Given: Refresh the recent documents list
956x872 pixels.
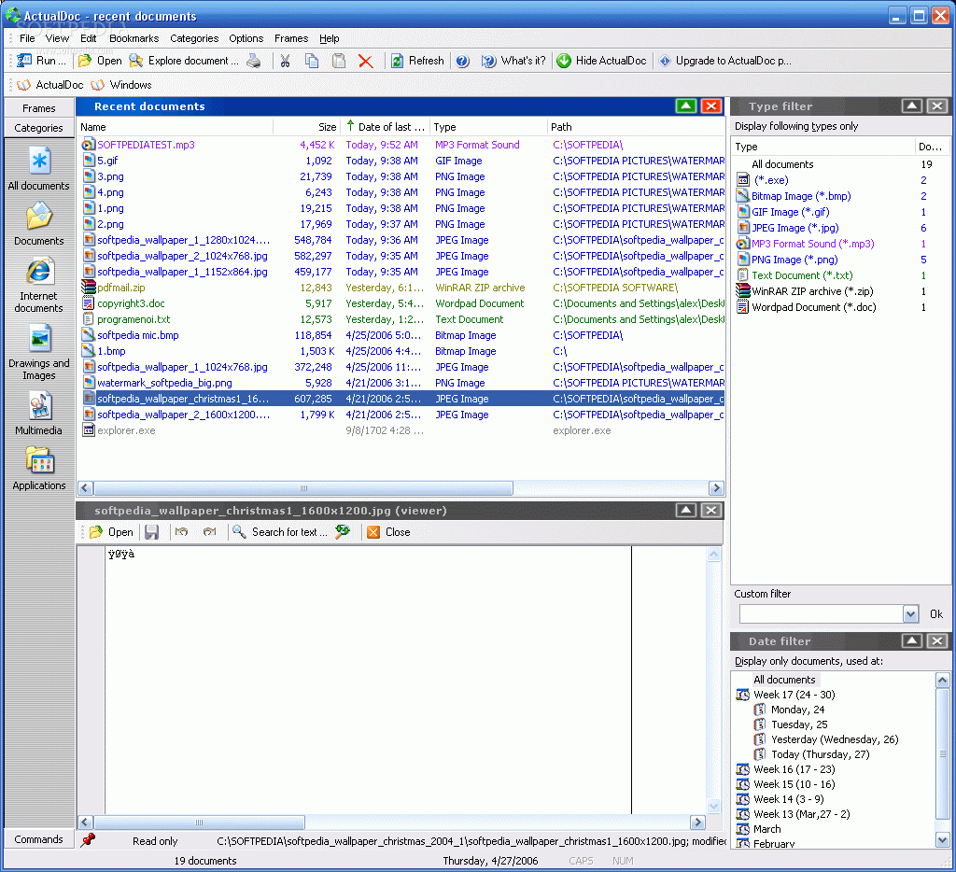Looking at the screenshot, I should 417,61.
